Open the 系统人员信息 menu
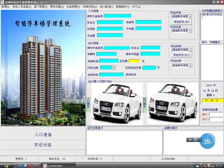This screenshot has width=224, height=168. coord(22,7)
